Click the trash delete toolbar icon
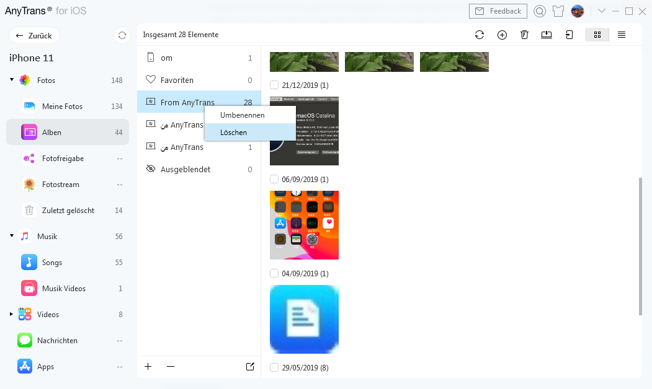The height and width of the screenshot is (389, 652). 524,35
